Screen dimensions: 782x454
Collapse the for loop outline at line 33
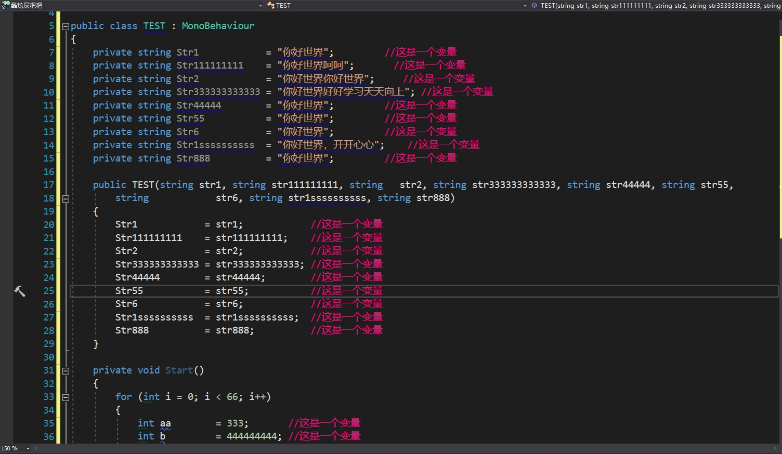(66, 397)
